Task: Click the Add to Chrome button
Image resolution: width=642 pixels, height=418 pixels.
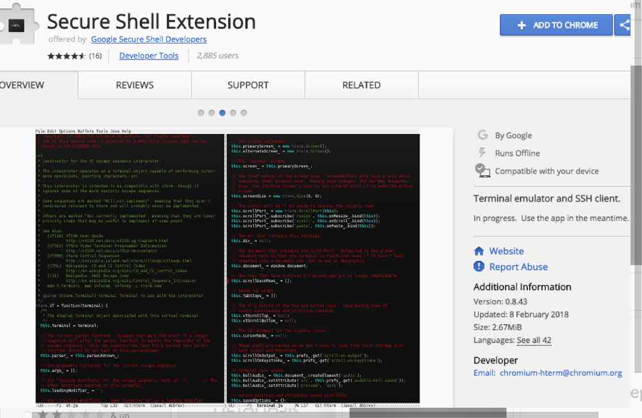Action: click(x=556, y=25)
